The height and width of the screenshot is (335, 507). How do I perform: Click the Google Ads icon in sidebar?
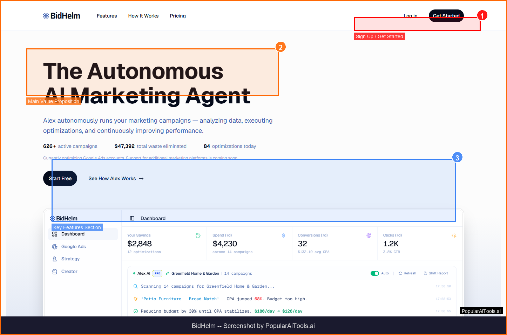pos(55,247)
